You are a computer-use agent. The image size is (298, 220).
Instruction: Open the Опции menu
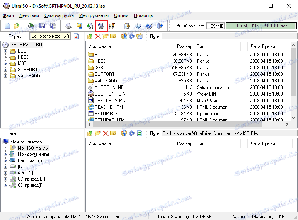[121, 15]
